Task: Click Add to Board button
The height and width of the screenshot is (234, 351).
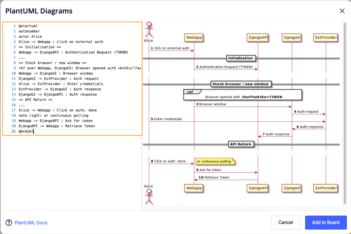Action: coord(326,223)
